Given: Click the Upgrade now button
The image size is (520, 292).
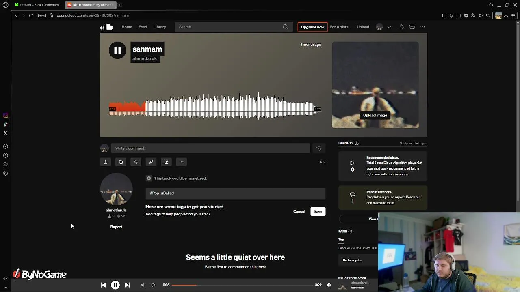Looking at the screenshot, I should [x=313, y=27].
